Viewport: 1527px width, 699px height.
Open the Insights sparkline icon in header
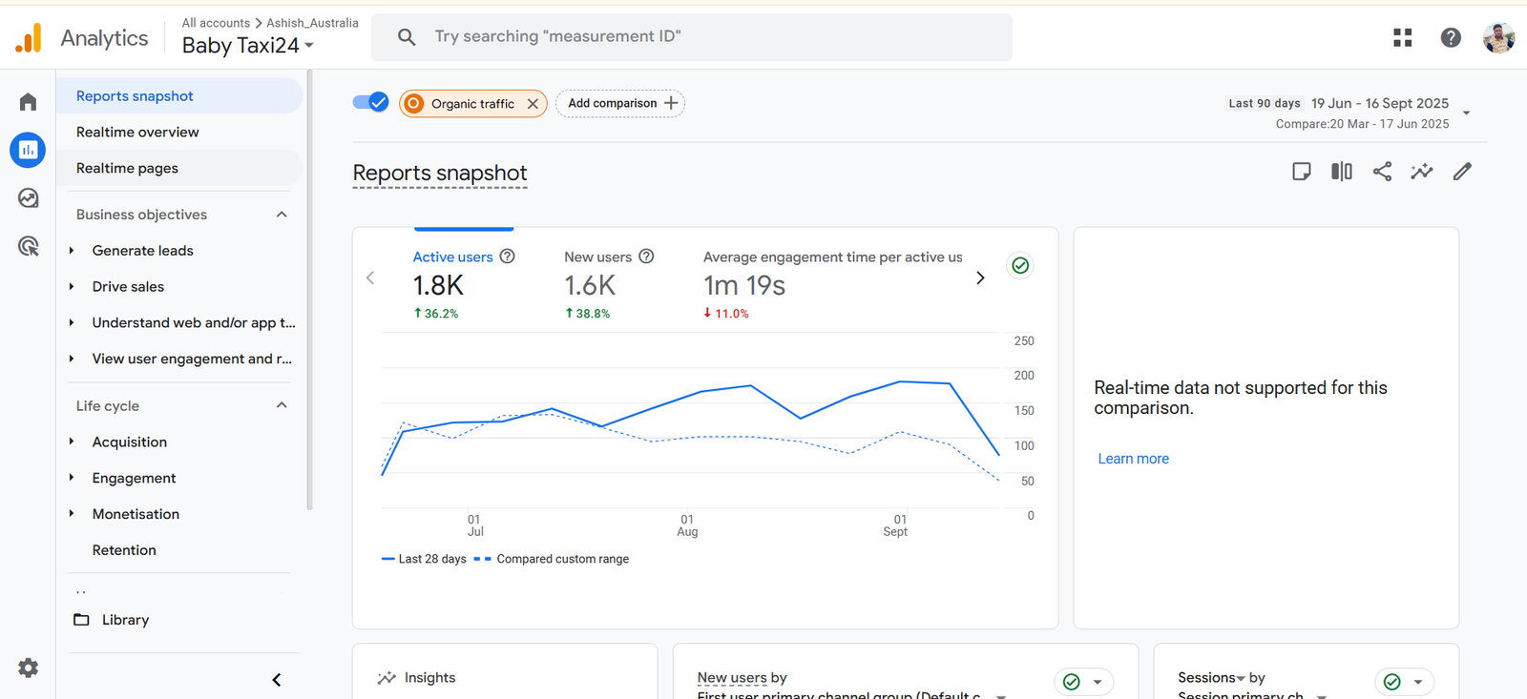pos(1422,172)
